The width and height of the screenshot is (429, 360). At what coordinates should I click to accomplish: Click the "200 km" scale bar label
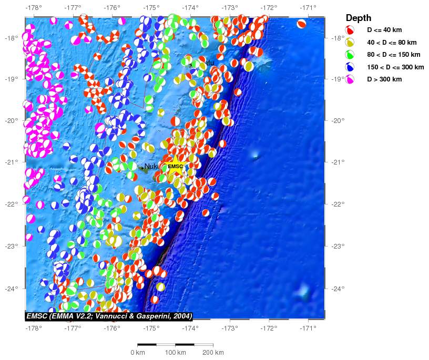pyautogui.click(x=213, y=352)
